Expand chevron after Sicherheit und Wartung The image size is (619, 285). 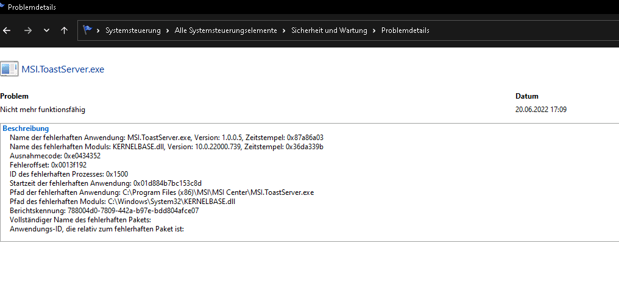(x=374, y=30)
